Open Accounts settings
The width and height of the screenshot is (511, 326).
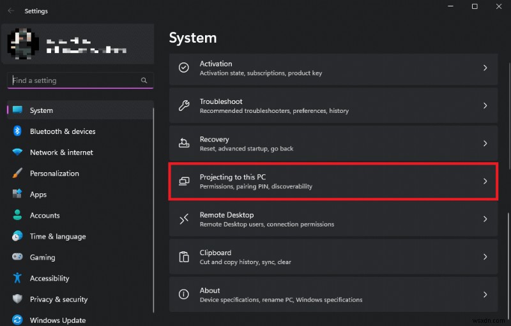80,215
